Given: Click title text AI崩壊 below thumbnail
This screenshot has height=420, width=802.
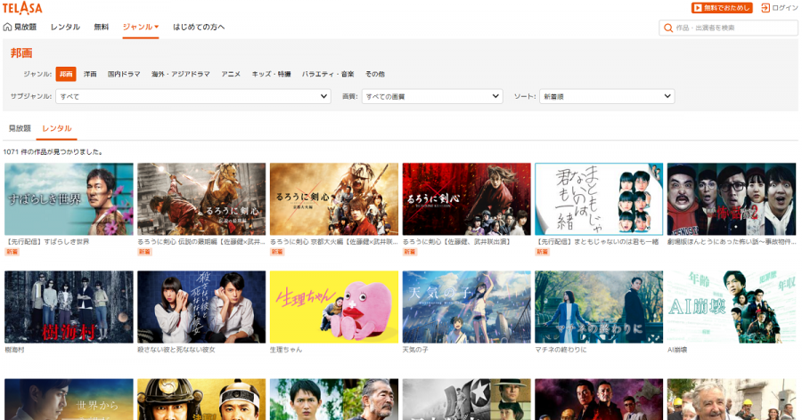Looking at the screenshot, I should [x=677, y=350].
